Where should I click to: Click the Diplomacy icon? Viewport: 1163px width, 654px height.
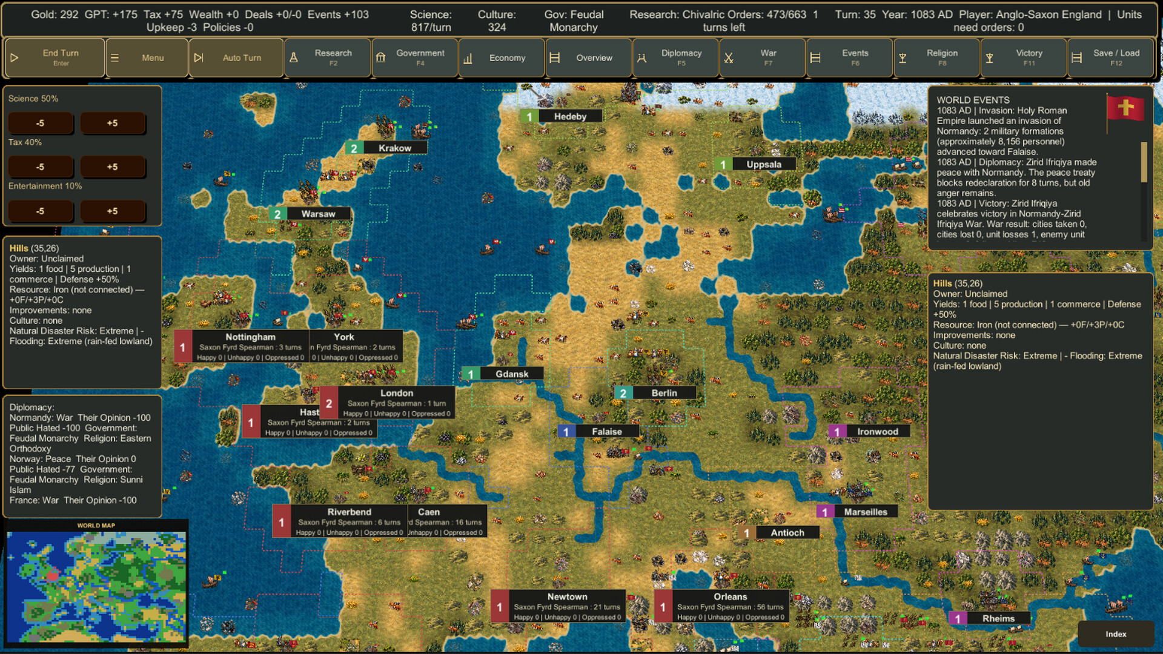641,58
